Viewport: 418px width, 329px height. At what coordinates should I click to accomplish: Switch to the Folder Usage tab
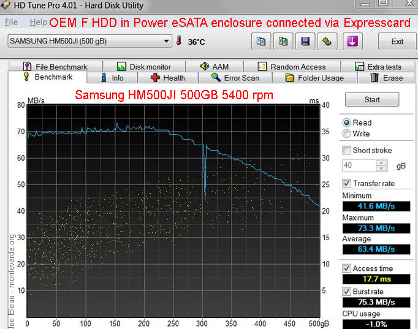pyautogui.click(x=314, y=78)
